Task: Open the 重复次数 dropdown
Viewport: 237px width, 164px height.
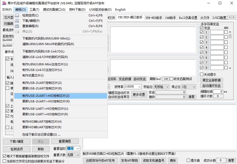Action: coord(78,155)
